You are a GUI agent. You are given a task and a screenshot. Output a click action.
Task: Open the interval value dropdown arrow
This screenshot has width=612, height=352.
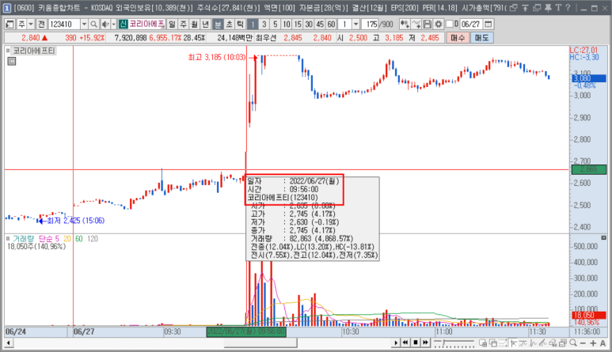(x=355, y=25)
